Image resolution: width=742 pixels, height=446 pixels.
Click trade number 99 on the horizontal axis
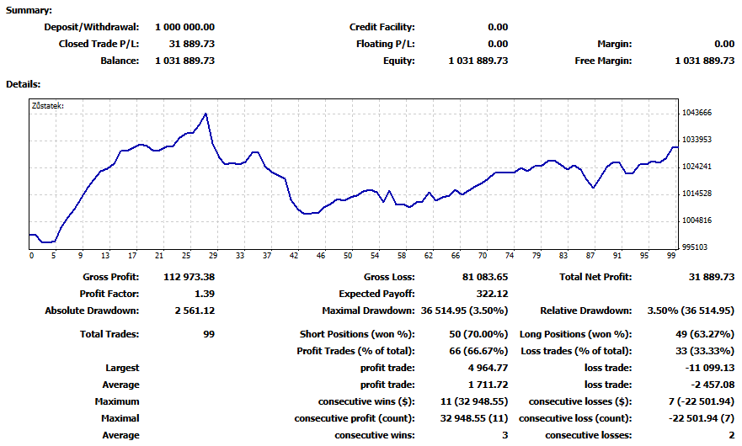[671, 256]
